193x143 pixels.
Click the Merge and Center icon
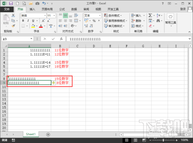[x=76, y=21]
